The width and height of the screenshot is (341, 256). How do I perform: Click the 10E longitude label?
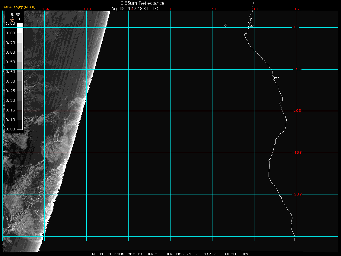coord(255,9)
